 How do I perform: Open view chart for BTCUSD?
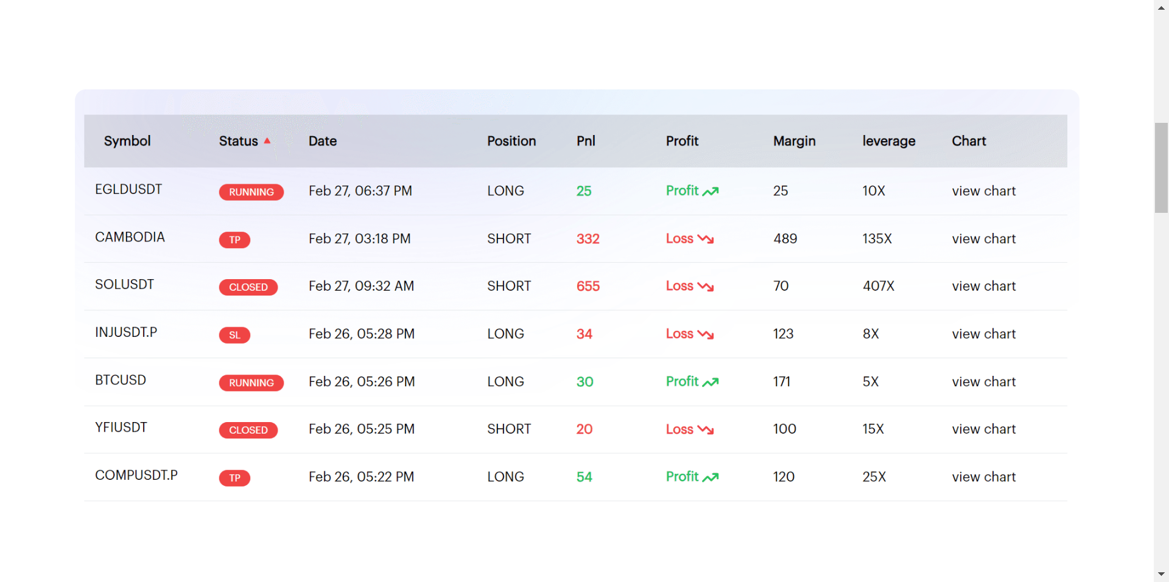pyautogui.click(x=984, y=382)
